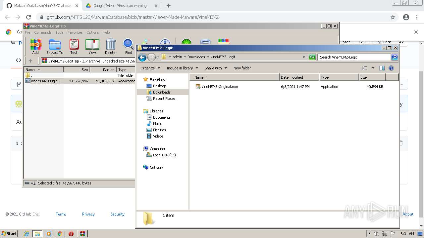424x238 pixels.
Task: Go back in Chrome browser
Action: click(x=7, y=17)
